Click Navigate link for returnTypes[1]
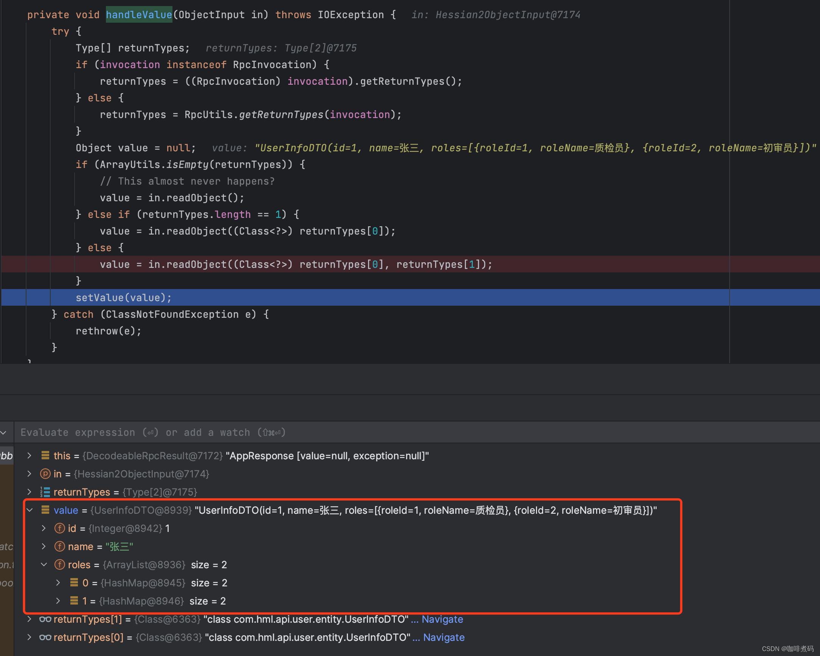The image size is (820, 656). coord(442,619)
